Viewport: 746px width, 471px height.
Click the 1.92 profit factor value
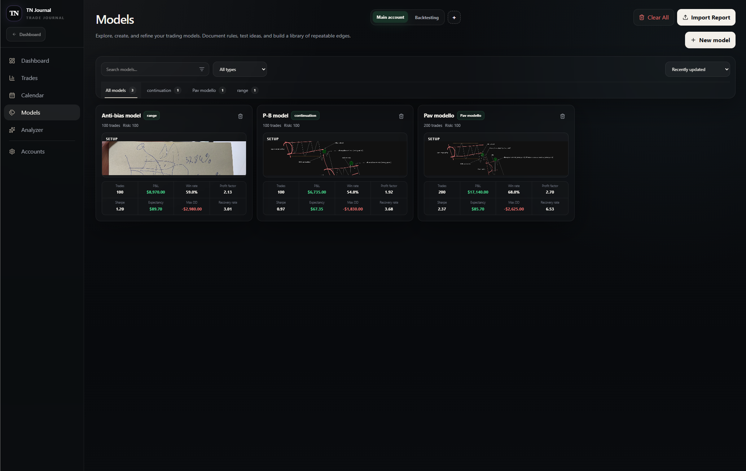389,192
